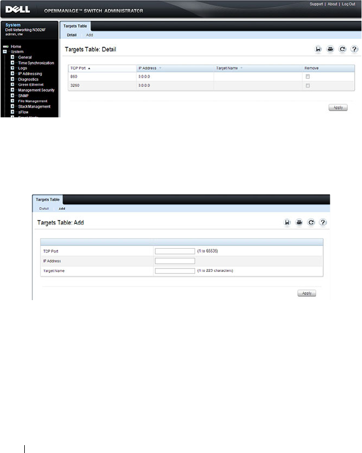Open the About link
This screenshot has width=362, height=453.
click(332, 4)
